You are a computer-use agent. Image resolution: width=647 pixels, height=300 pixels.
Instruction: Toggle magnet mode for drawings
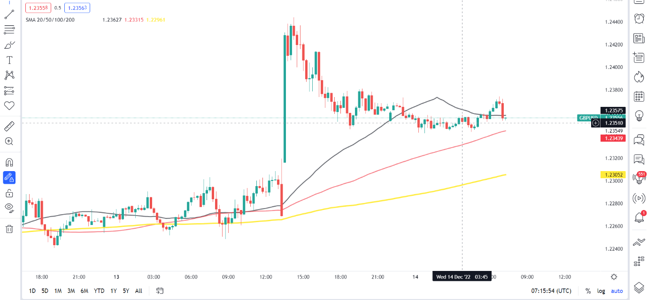[9, 163]
